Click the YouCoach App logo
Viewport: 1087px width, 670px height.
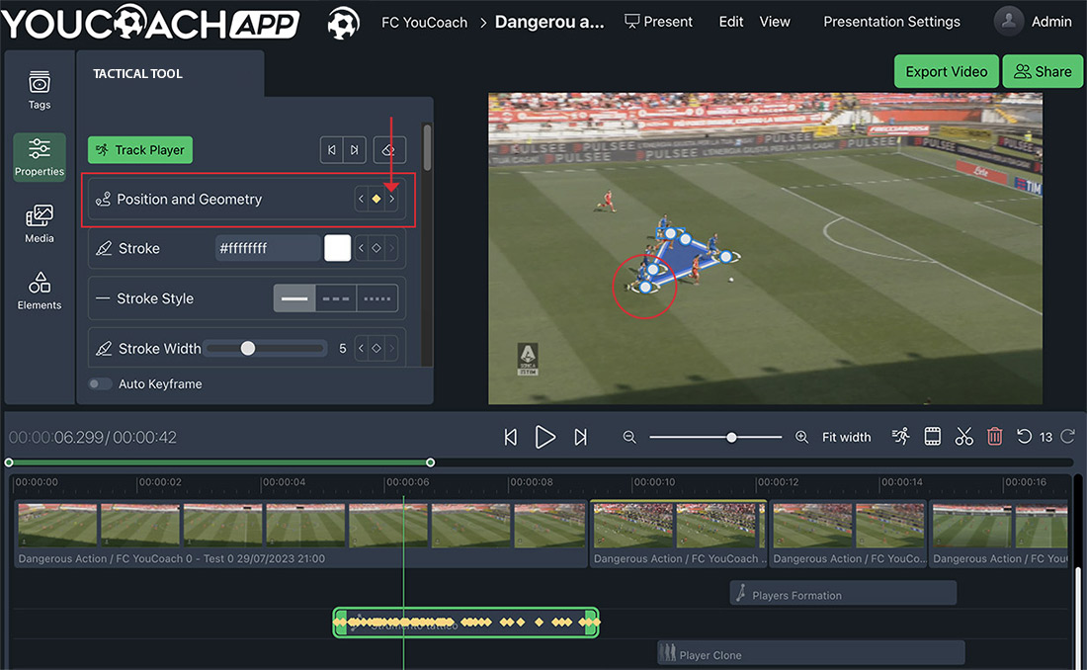tap(150, 23)
